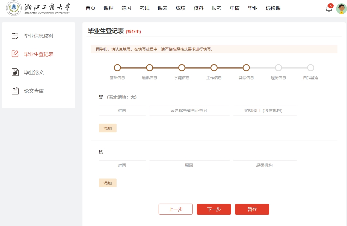Select the 学籍信息 step circle
Image resolution: width=347 pixels, height=226 pixels.
[x=182, y=68]
